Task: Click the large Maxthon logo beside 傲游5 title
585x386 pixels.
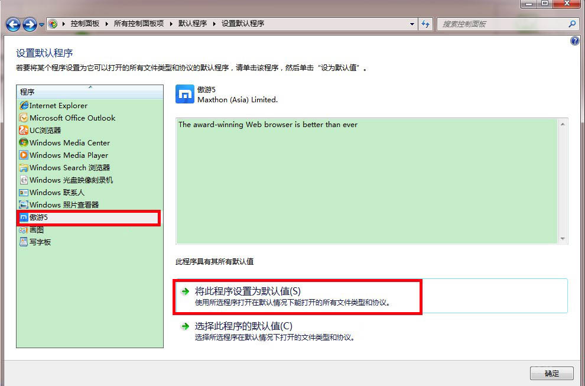Action: pos(185,94)
